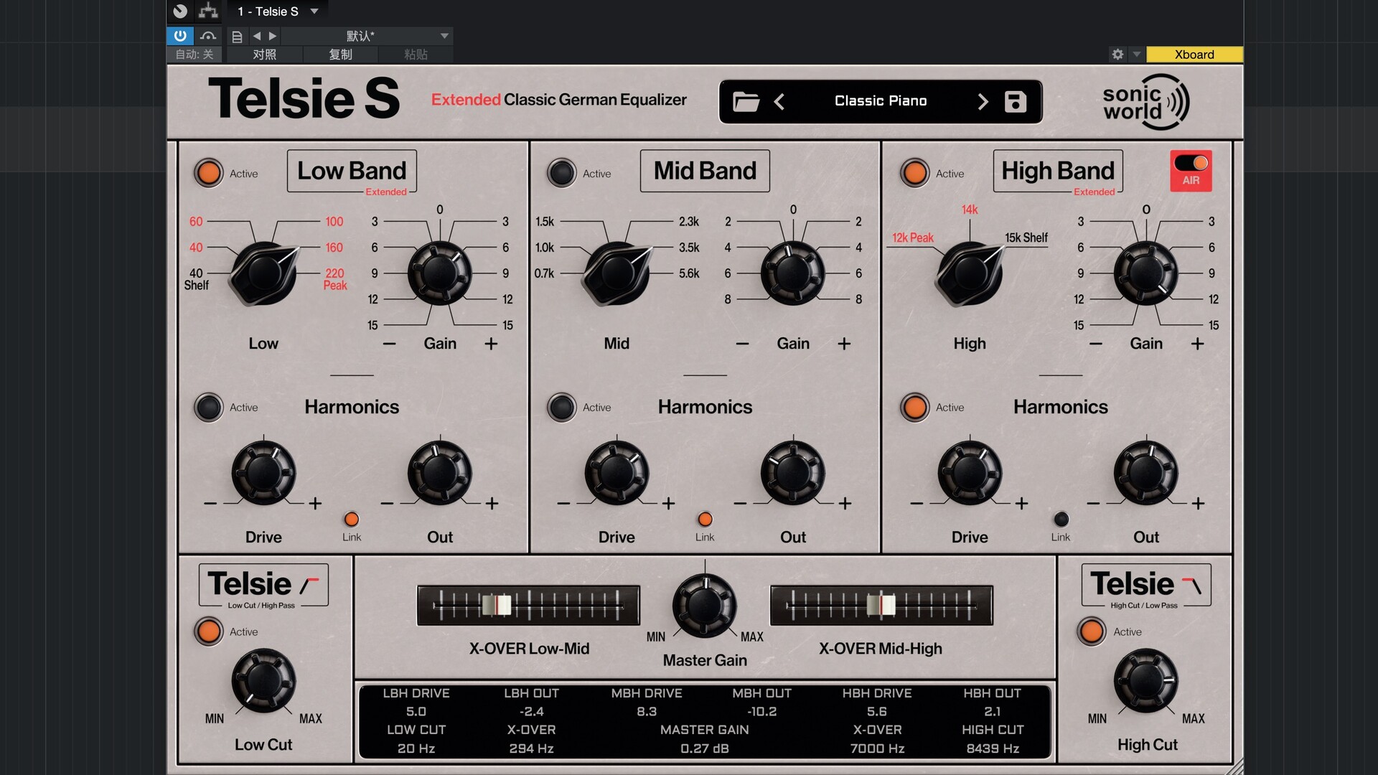Expand the dropdown arrow beside the gear icon
This screenshot has height=775, width=1378.
pos(1136,55)
